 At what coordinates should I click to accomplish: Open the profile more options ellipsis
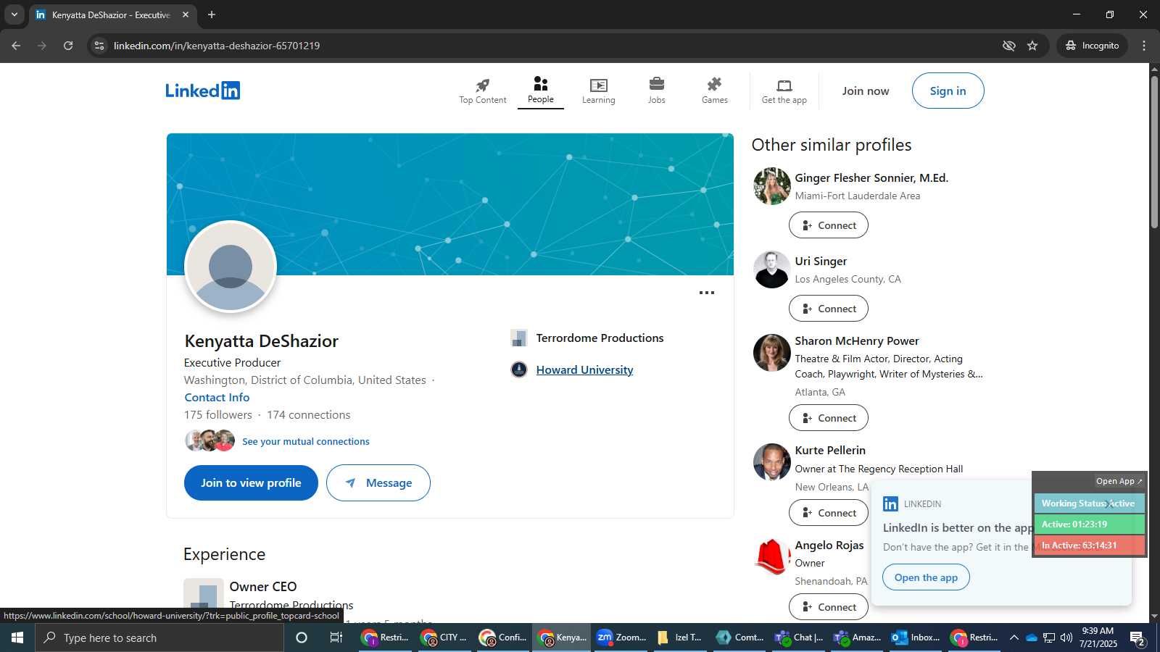click(706, 293)
